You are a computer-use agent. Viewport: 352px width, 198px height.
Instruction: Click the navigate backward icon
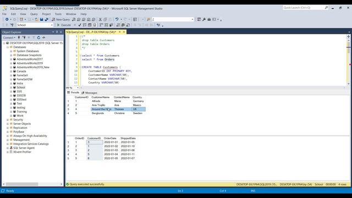(x=7, y=20)
